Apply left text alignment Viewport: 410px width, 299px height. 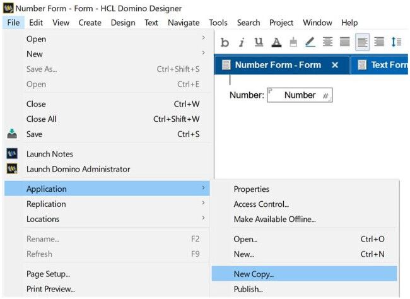coord(362,42)
